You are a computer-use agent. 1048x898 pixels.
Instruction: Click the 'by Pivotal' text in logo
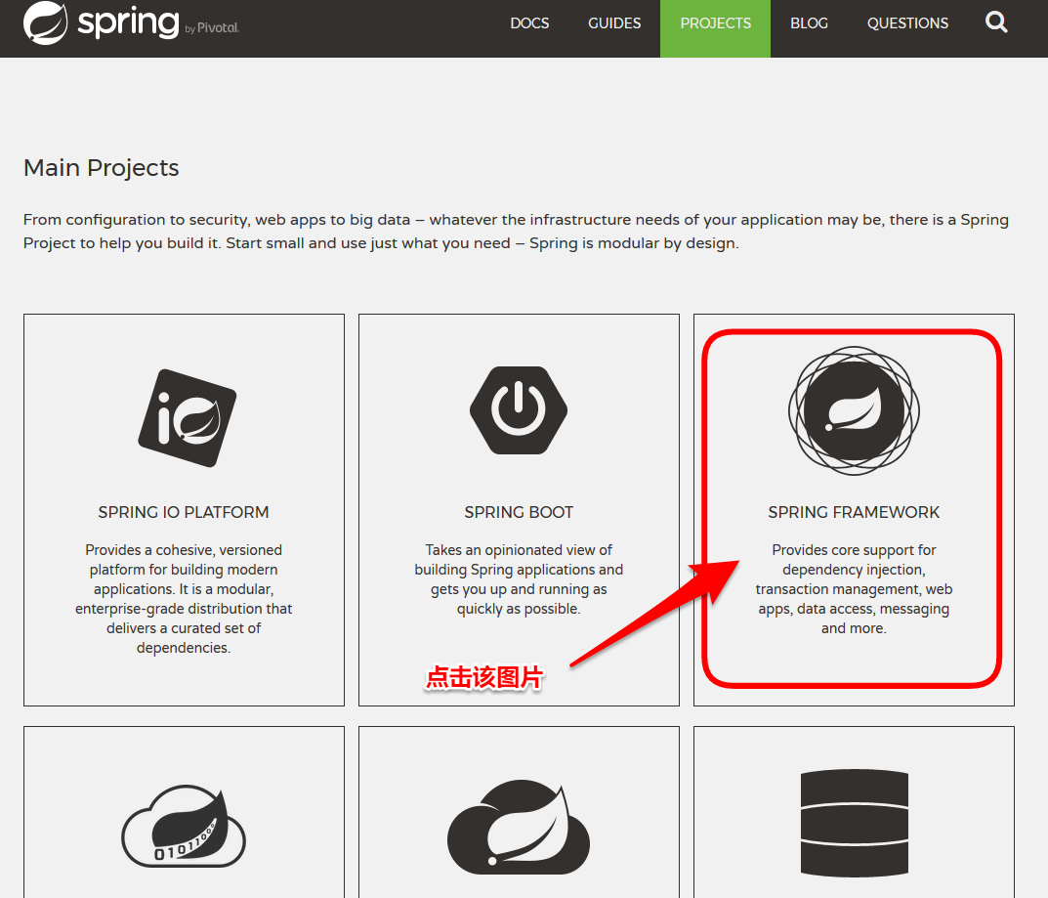pos(212,28)
